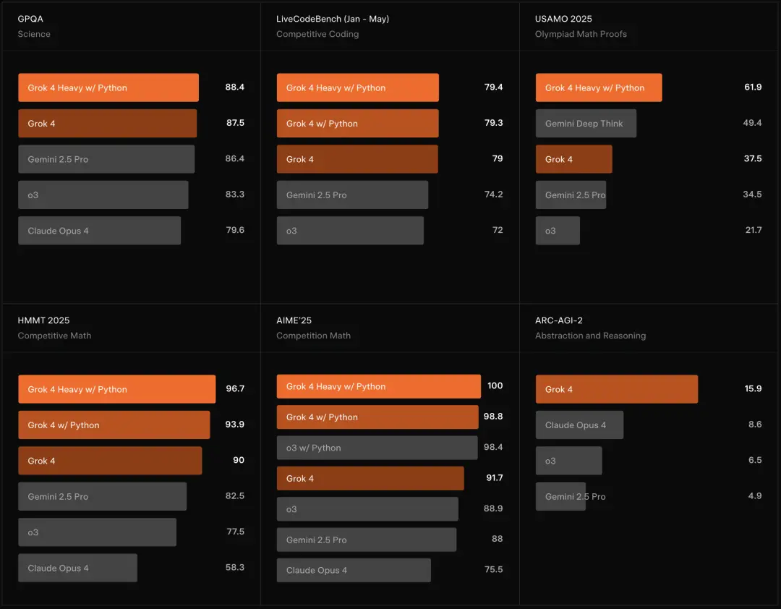Click Gemini 2.5 Pro bar in GPQA panel

(x=106, y=159)
